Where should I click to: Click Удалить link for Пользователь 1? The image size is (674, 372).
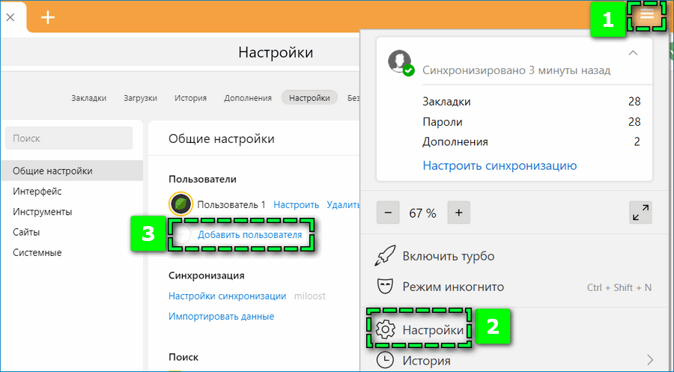[x=342, y=205]
